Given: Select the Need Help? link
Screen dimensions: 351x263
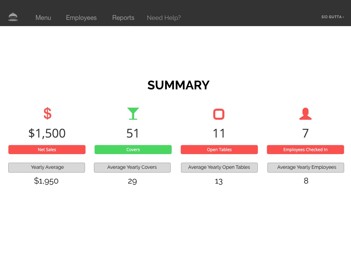Looking at the screenshot, I should (x=164, y=18).
